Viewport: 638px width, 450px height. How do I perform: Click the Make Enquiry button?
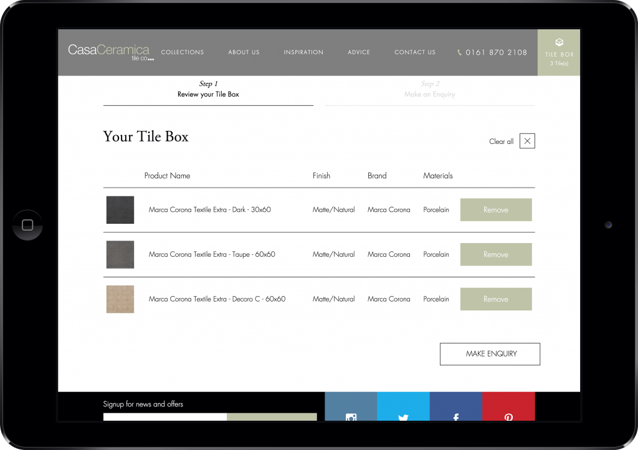pyautogui.click(x=490, y=354)
